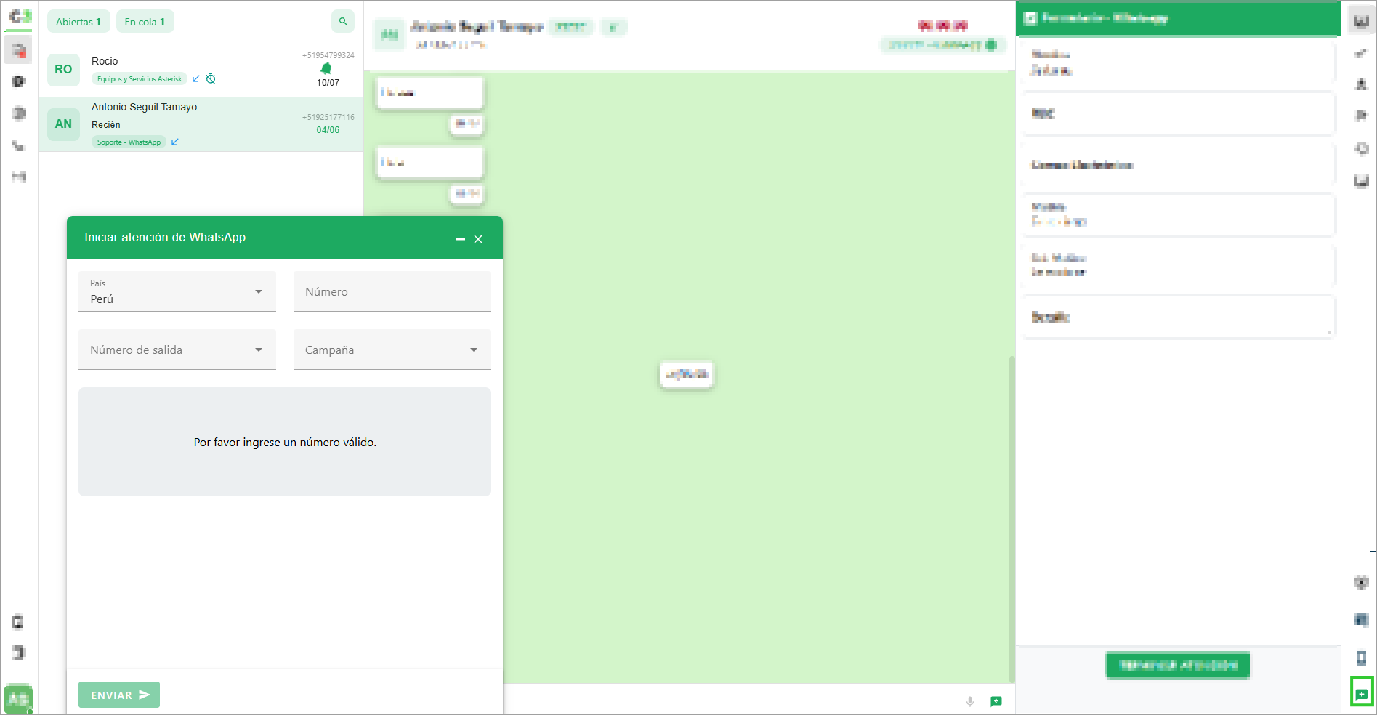1377x715 pixels.
Task: Click the crossed-out timer icon for Rocio
Action: pos(211,78)
